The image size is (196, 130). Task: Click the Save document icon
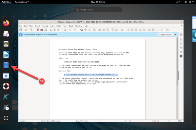coord(31,30)
